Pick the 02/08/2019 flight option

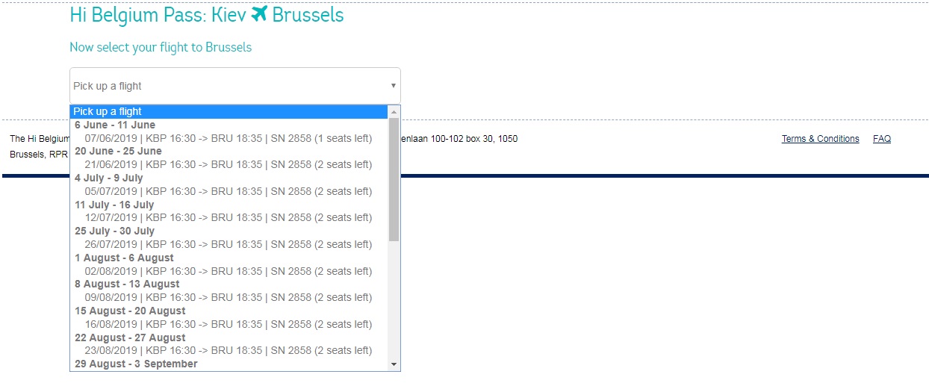click(x=228, y=271)
